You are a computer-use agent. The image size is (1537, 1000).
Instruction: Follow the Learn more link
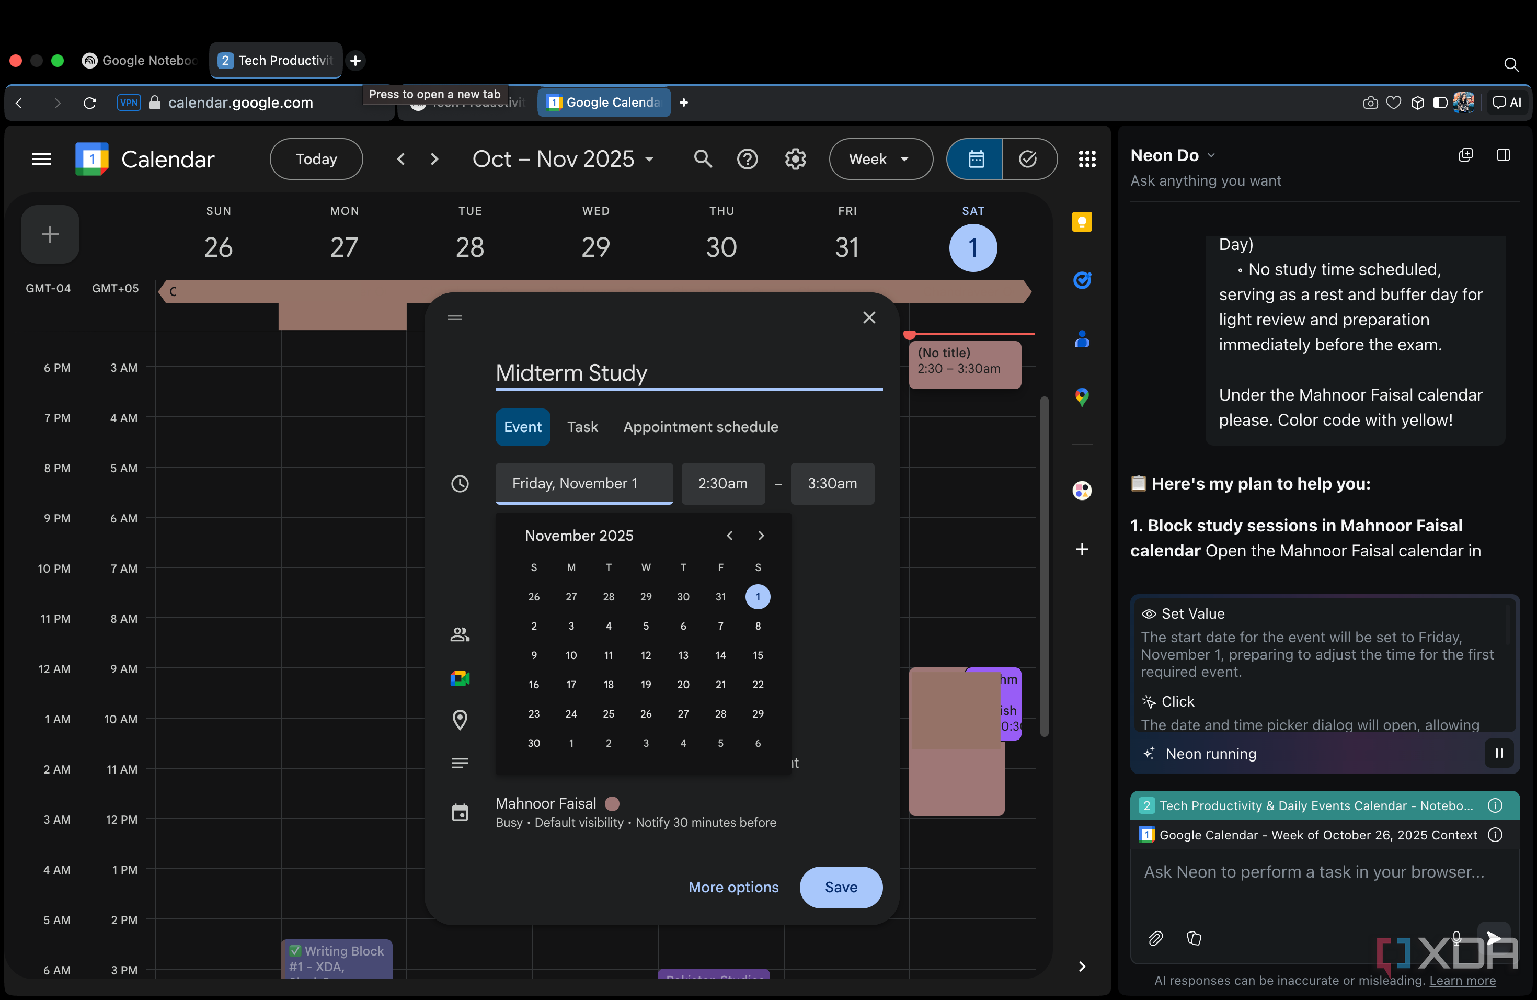click(x=1462, y=981)
